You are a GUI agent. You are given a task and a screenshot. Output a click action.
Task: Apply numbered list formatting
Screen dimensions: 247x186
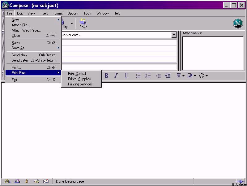(148, 76)
